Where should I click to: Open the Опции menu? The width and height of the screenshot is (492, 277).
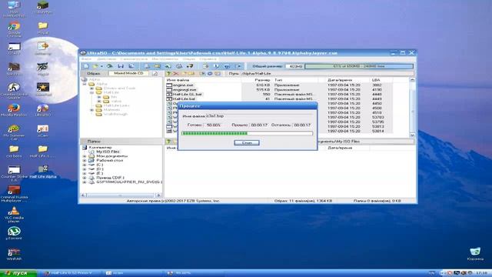[189, 59]
